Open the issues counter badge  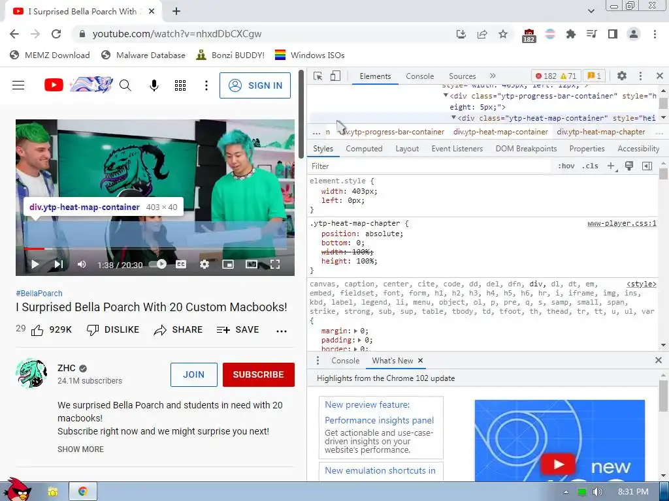pyautogui.click(x=595, y=76)
